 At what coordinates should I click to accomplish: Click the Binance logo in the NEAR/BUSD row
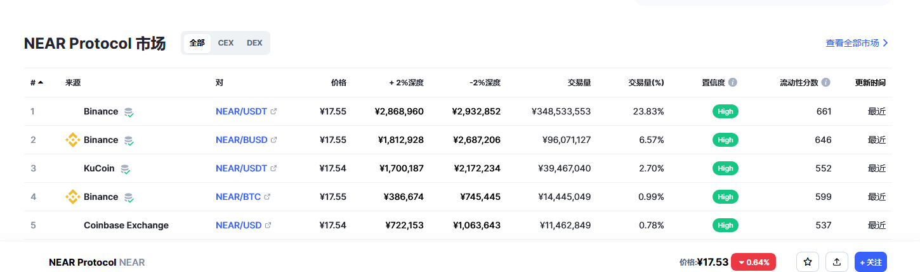[73, 140]
